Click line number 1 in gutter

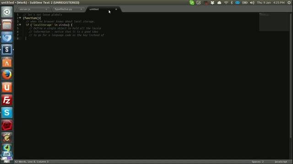17,15
